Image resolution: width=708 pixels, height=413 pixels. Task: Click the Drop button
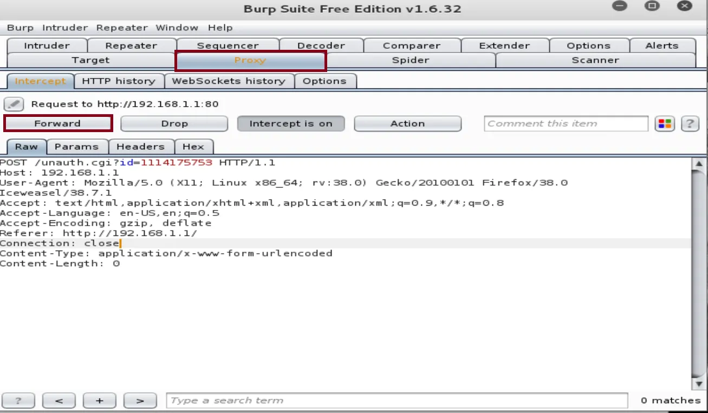[174, 124]
